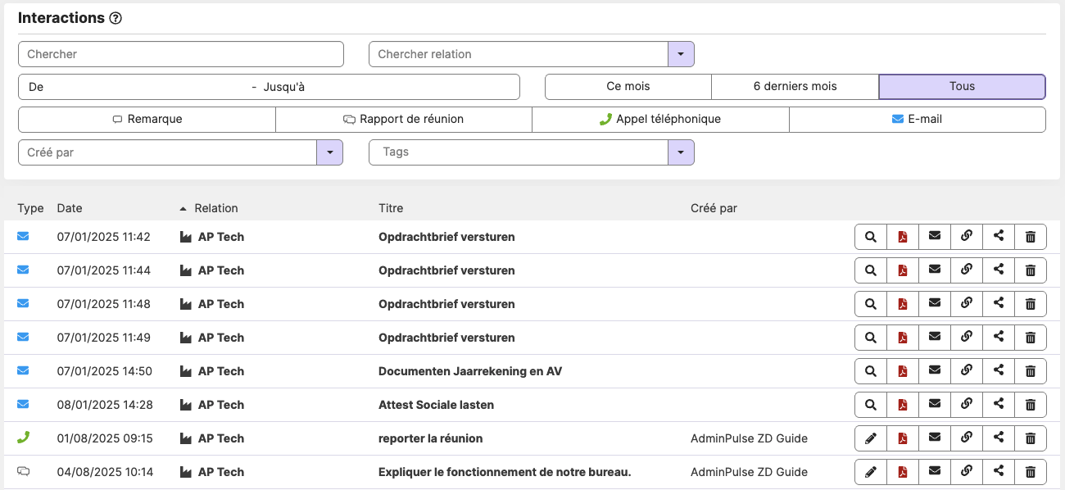
Task: Click AdminPulse ZD Guide on 01/08/2025 row
Action: (749, 438)
